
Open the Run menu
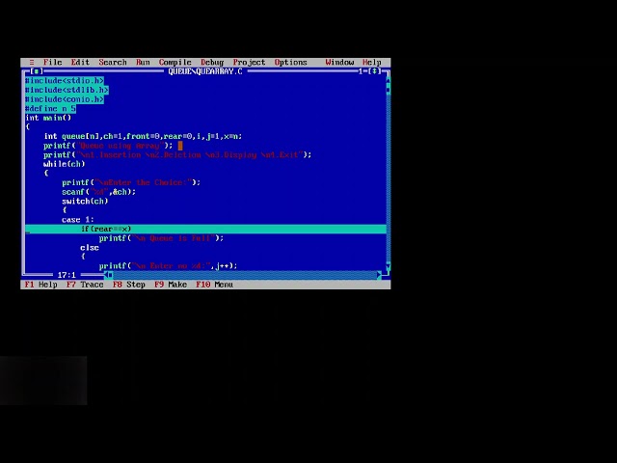click(x=143, y=62)
